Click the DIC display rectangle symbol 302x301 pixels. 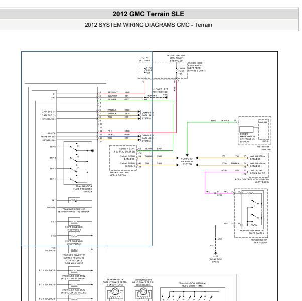point(246,129)
